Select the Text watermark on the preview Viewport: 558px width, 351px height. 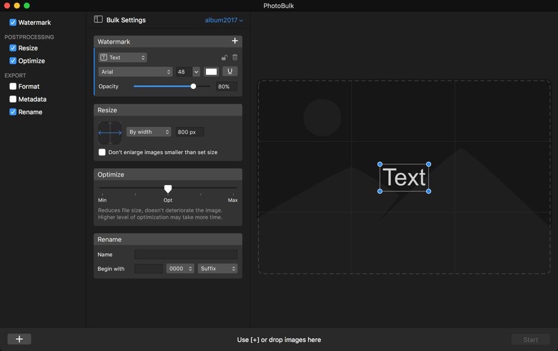click(404, 177)
